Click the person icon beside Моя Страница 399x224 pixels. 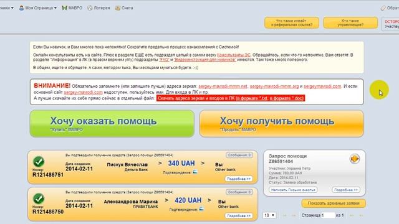(21, 8)
